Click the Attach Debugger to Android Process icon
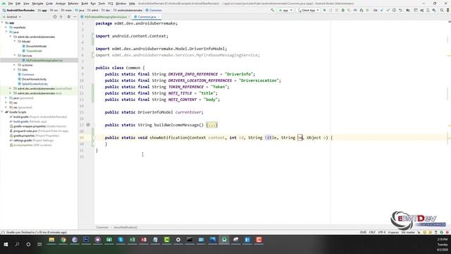 tap(362, 10)
